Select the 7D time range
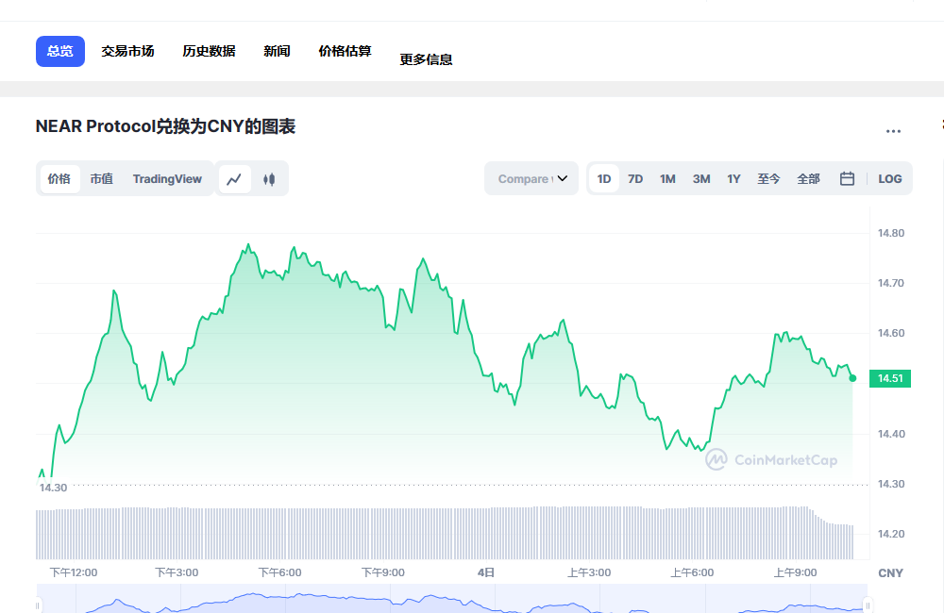 [635, 178]
